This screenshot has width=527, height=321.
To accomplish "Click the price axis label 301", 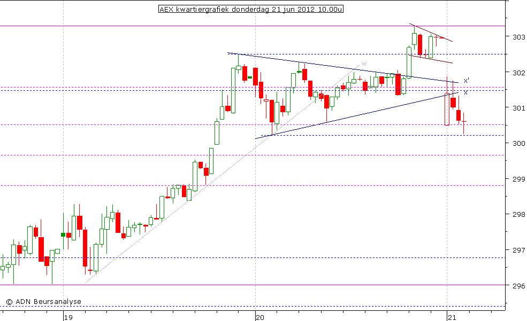I will [518, 108].
